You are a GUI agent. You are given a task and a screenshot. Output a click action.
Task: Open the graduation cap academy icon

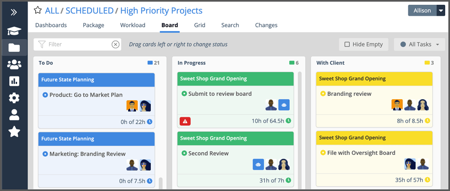tap(14, 30)
